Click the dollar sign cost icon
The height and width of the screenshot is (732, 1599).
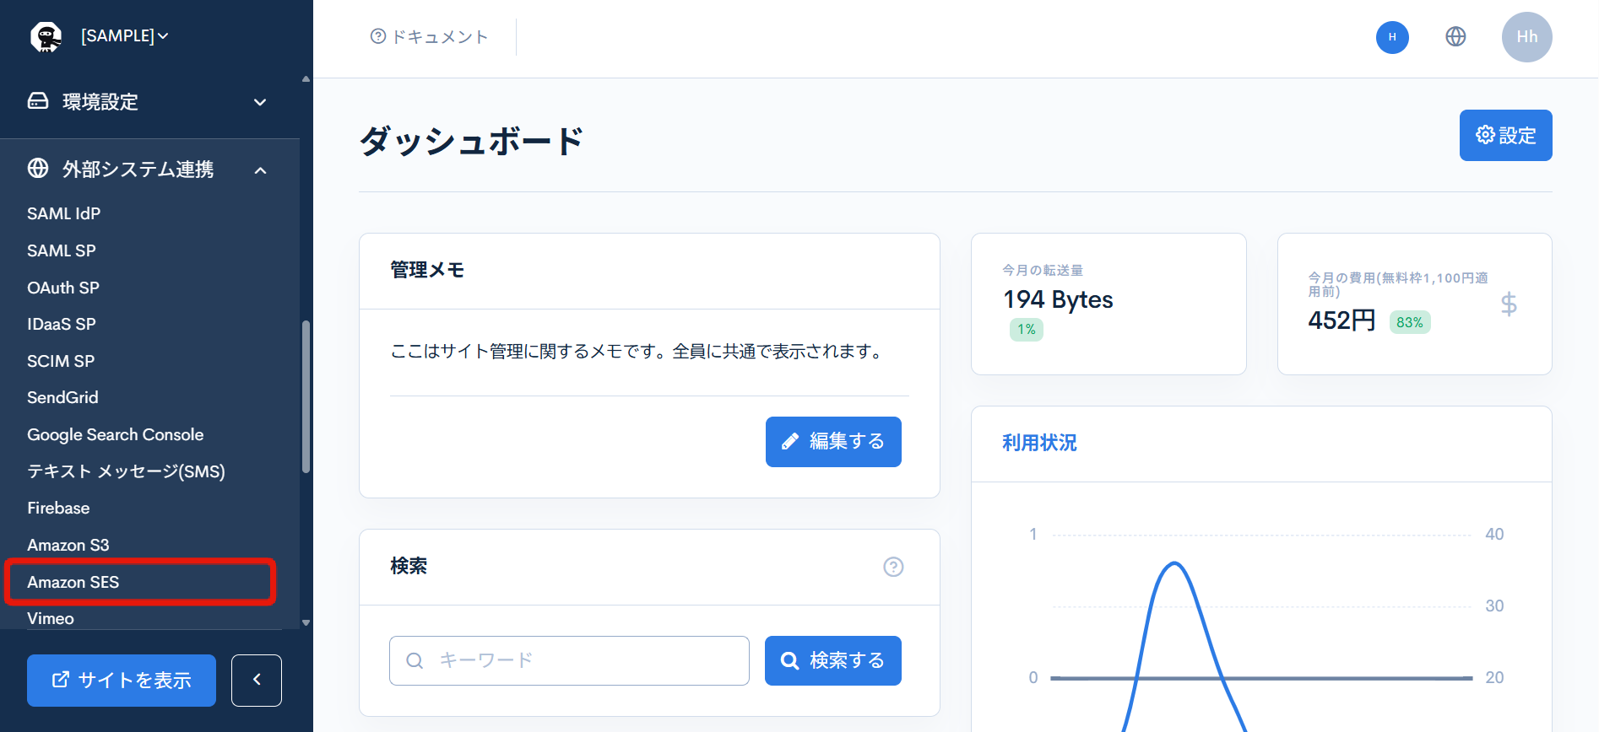[x=1509, y=304]
